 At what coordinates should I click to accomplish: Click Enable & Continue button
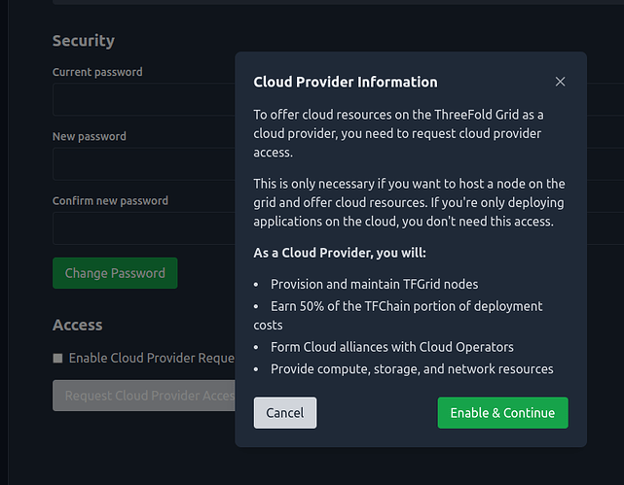pos(502,413)
